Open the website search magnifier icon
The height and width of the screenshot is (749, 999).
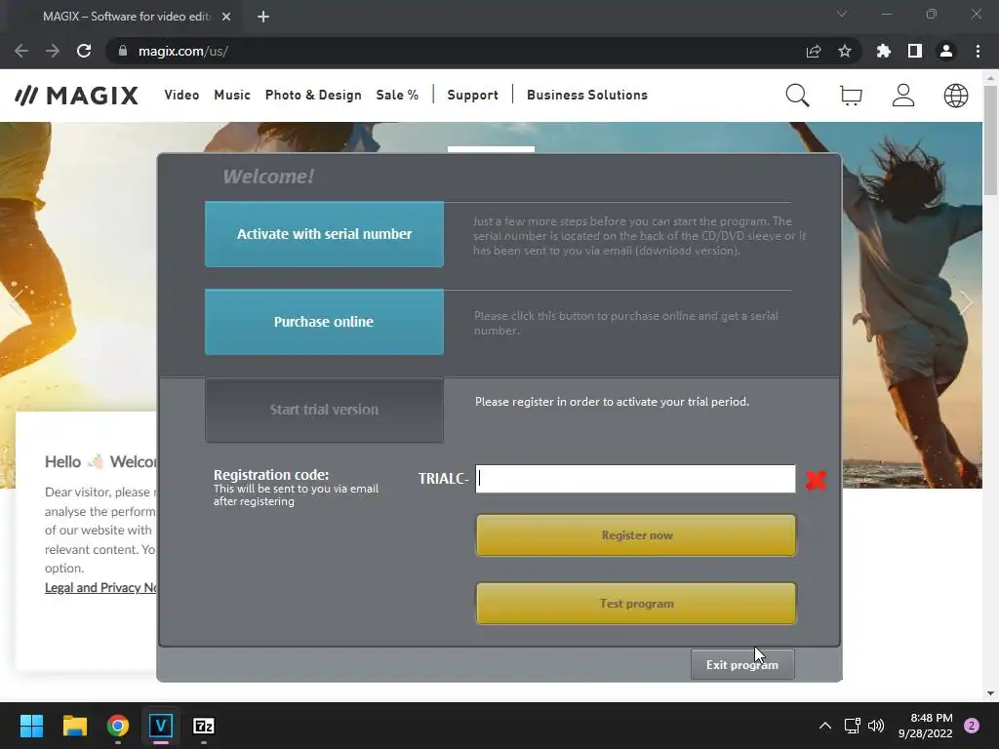(797, 96)
